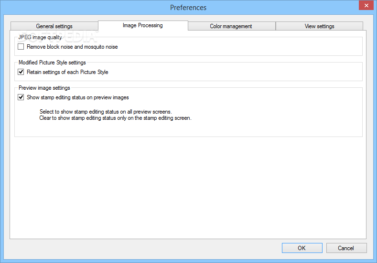377x263 pixels.
Task: Confirm preferences with the OK button
Action: click(x=302, y=248)
